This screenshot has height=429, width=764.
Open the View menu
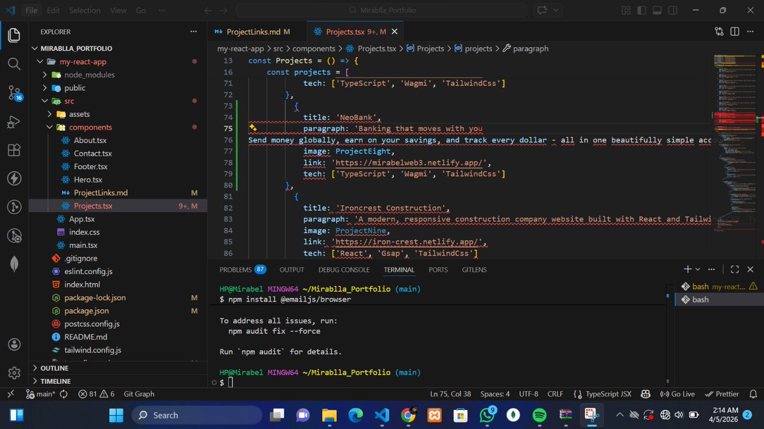(118, 10)
